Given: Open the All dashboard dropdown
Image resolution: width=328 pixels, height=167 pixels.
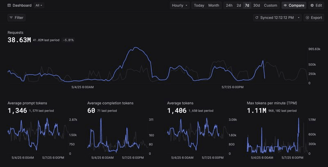Looking at the screenshot, I should [39, 5].
